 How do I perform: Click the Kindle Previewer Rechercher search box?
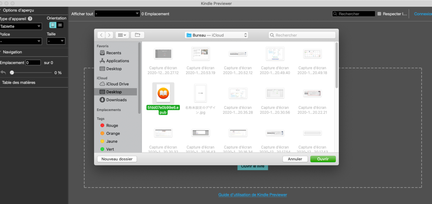tap(354, 14)
